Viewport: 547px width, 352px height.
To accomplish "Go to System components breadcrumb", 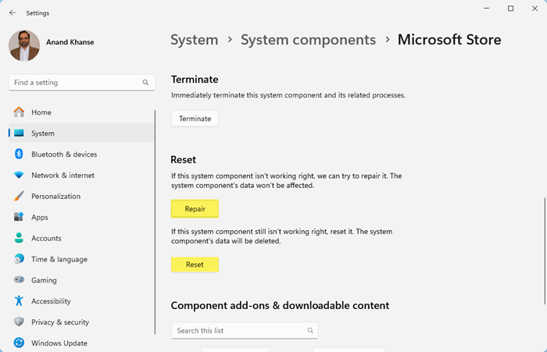I will [308, 39].
